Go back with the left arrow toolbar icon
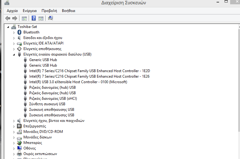 (x=8, y=18)
